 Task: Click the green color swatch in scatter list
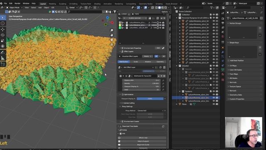(x=120, y=28)
